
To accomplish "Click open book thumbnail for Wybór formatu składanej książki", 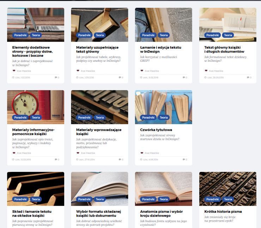I will pyautogui.click(x=99, y=189).
